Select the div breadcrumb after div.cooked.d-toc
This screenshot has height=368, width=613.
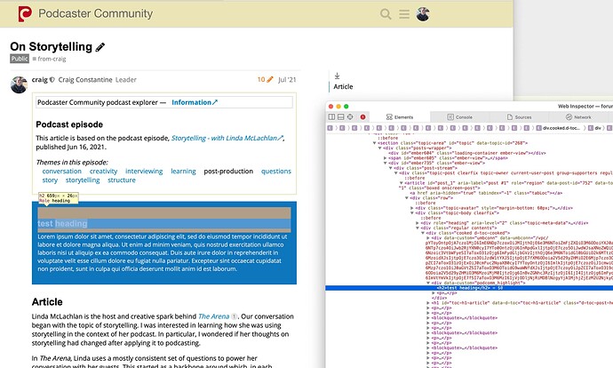click(x=594, y=128)
